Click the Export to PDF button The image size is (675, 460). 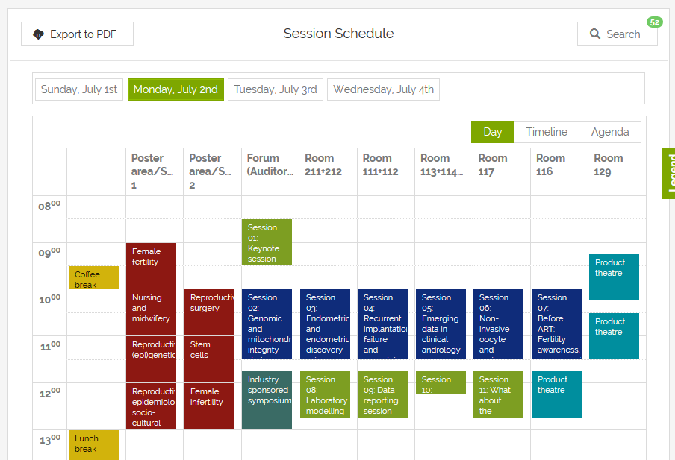click(x=78, y=34)
